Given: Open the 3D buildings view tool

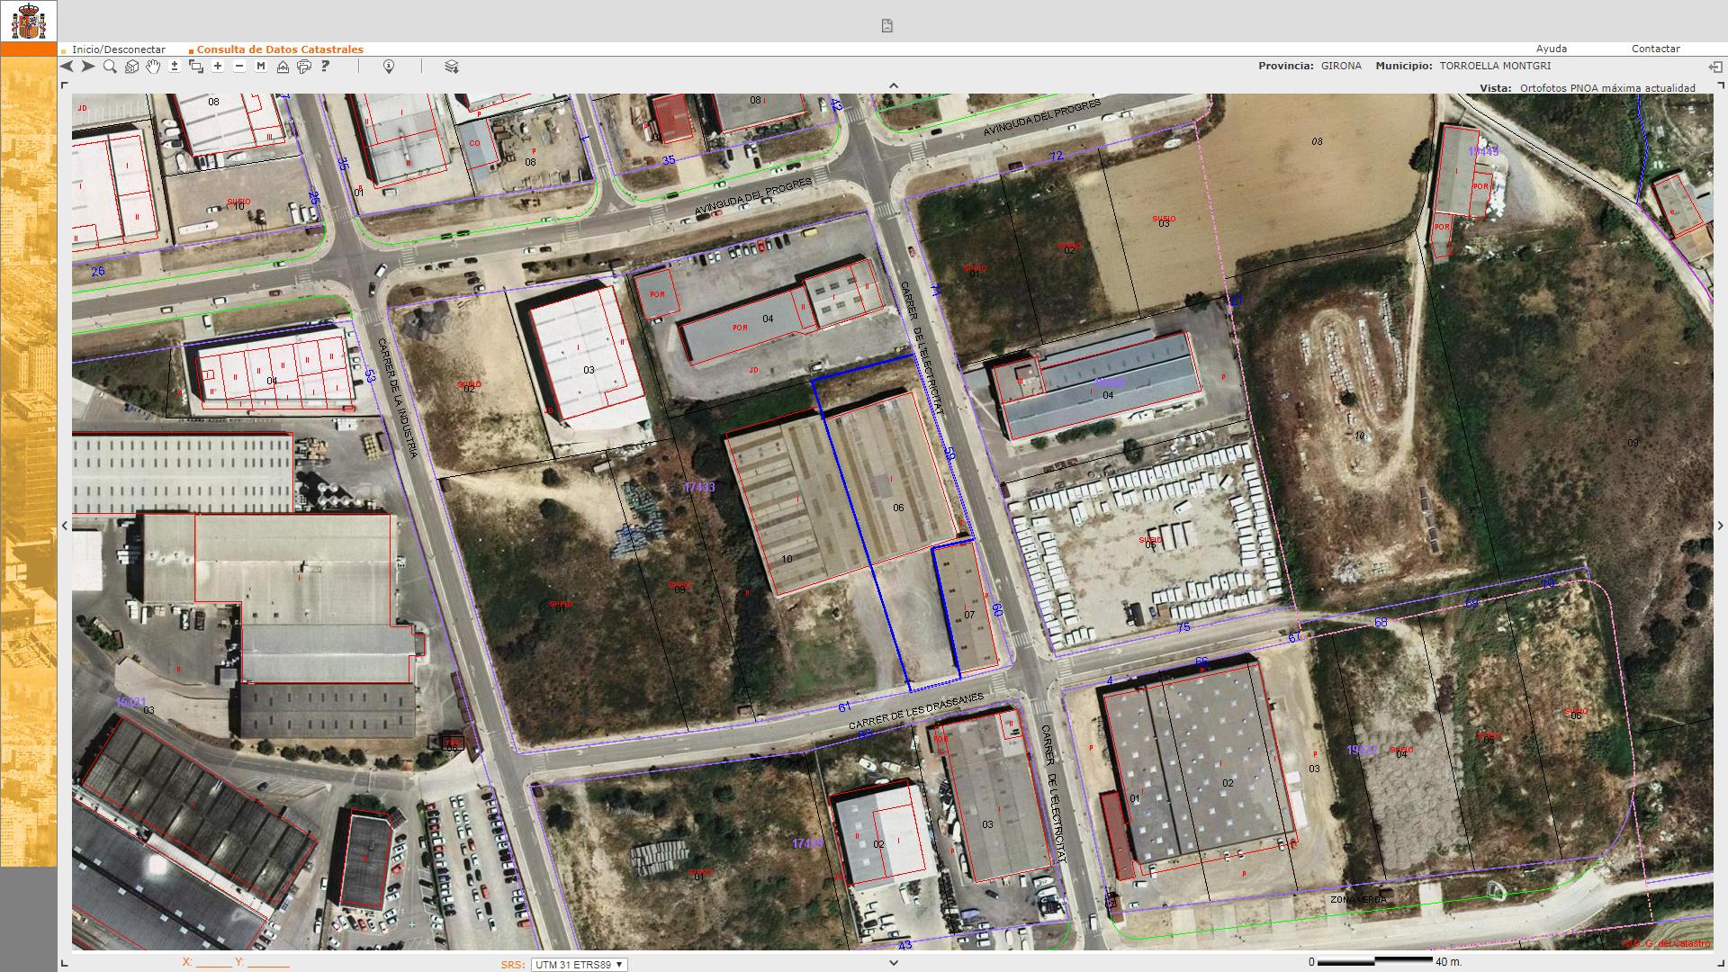Looking at the screenshot, I should coord(131,67).
